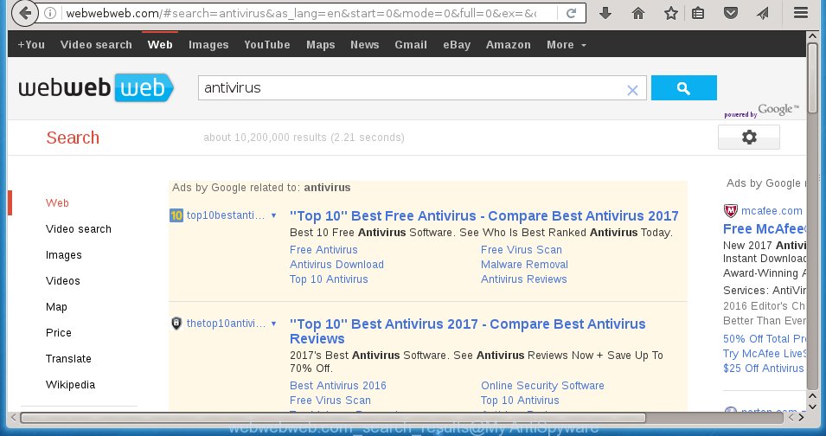This screenshot has width=826, height=436.
Task: Switch to the Web tab in top bar
Action: [160, 45]
